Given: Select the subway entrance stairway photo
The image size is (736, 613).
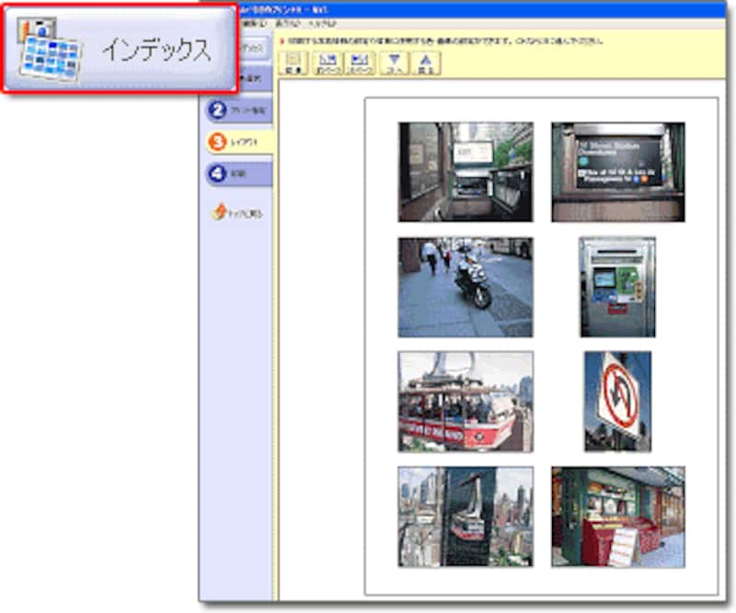Looking at the screenshot, I should pos(465,172).
